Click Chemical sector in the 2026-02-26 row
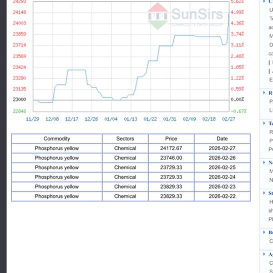 pos(125,158)
